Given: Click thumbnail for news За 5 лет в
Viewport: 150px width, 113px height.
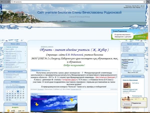Looking at the screenshot, I should [x=127, y=85].
